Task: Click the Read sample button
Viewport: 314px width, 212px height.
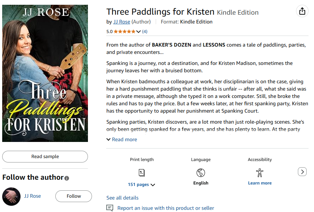Action: coord(45,157)
